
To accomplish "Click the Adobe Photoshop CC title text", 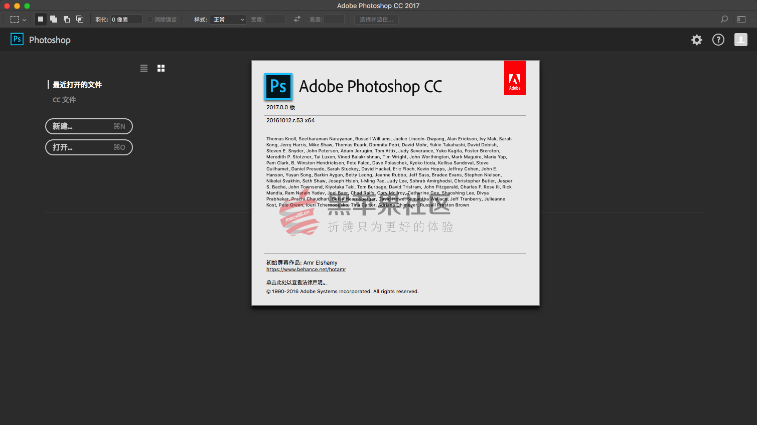I will pyautogui.click(x=371, y=87).
